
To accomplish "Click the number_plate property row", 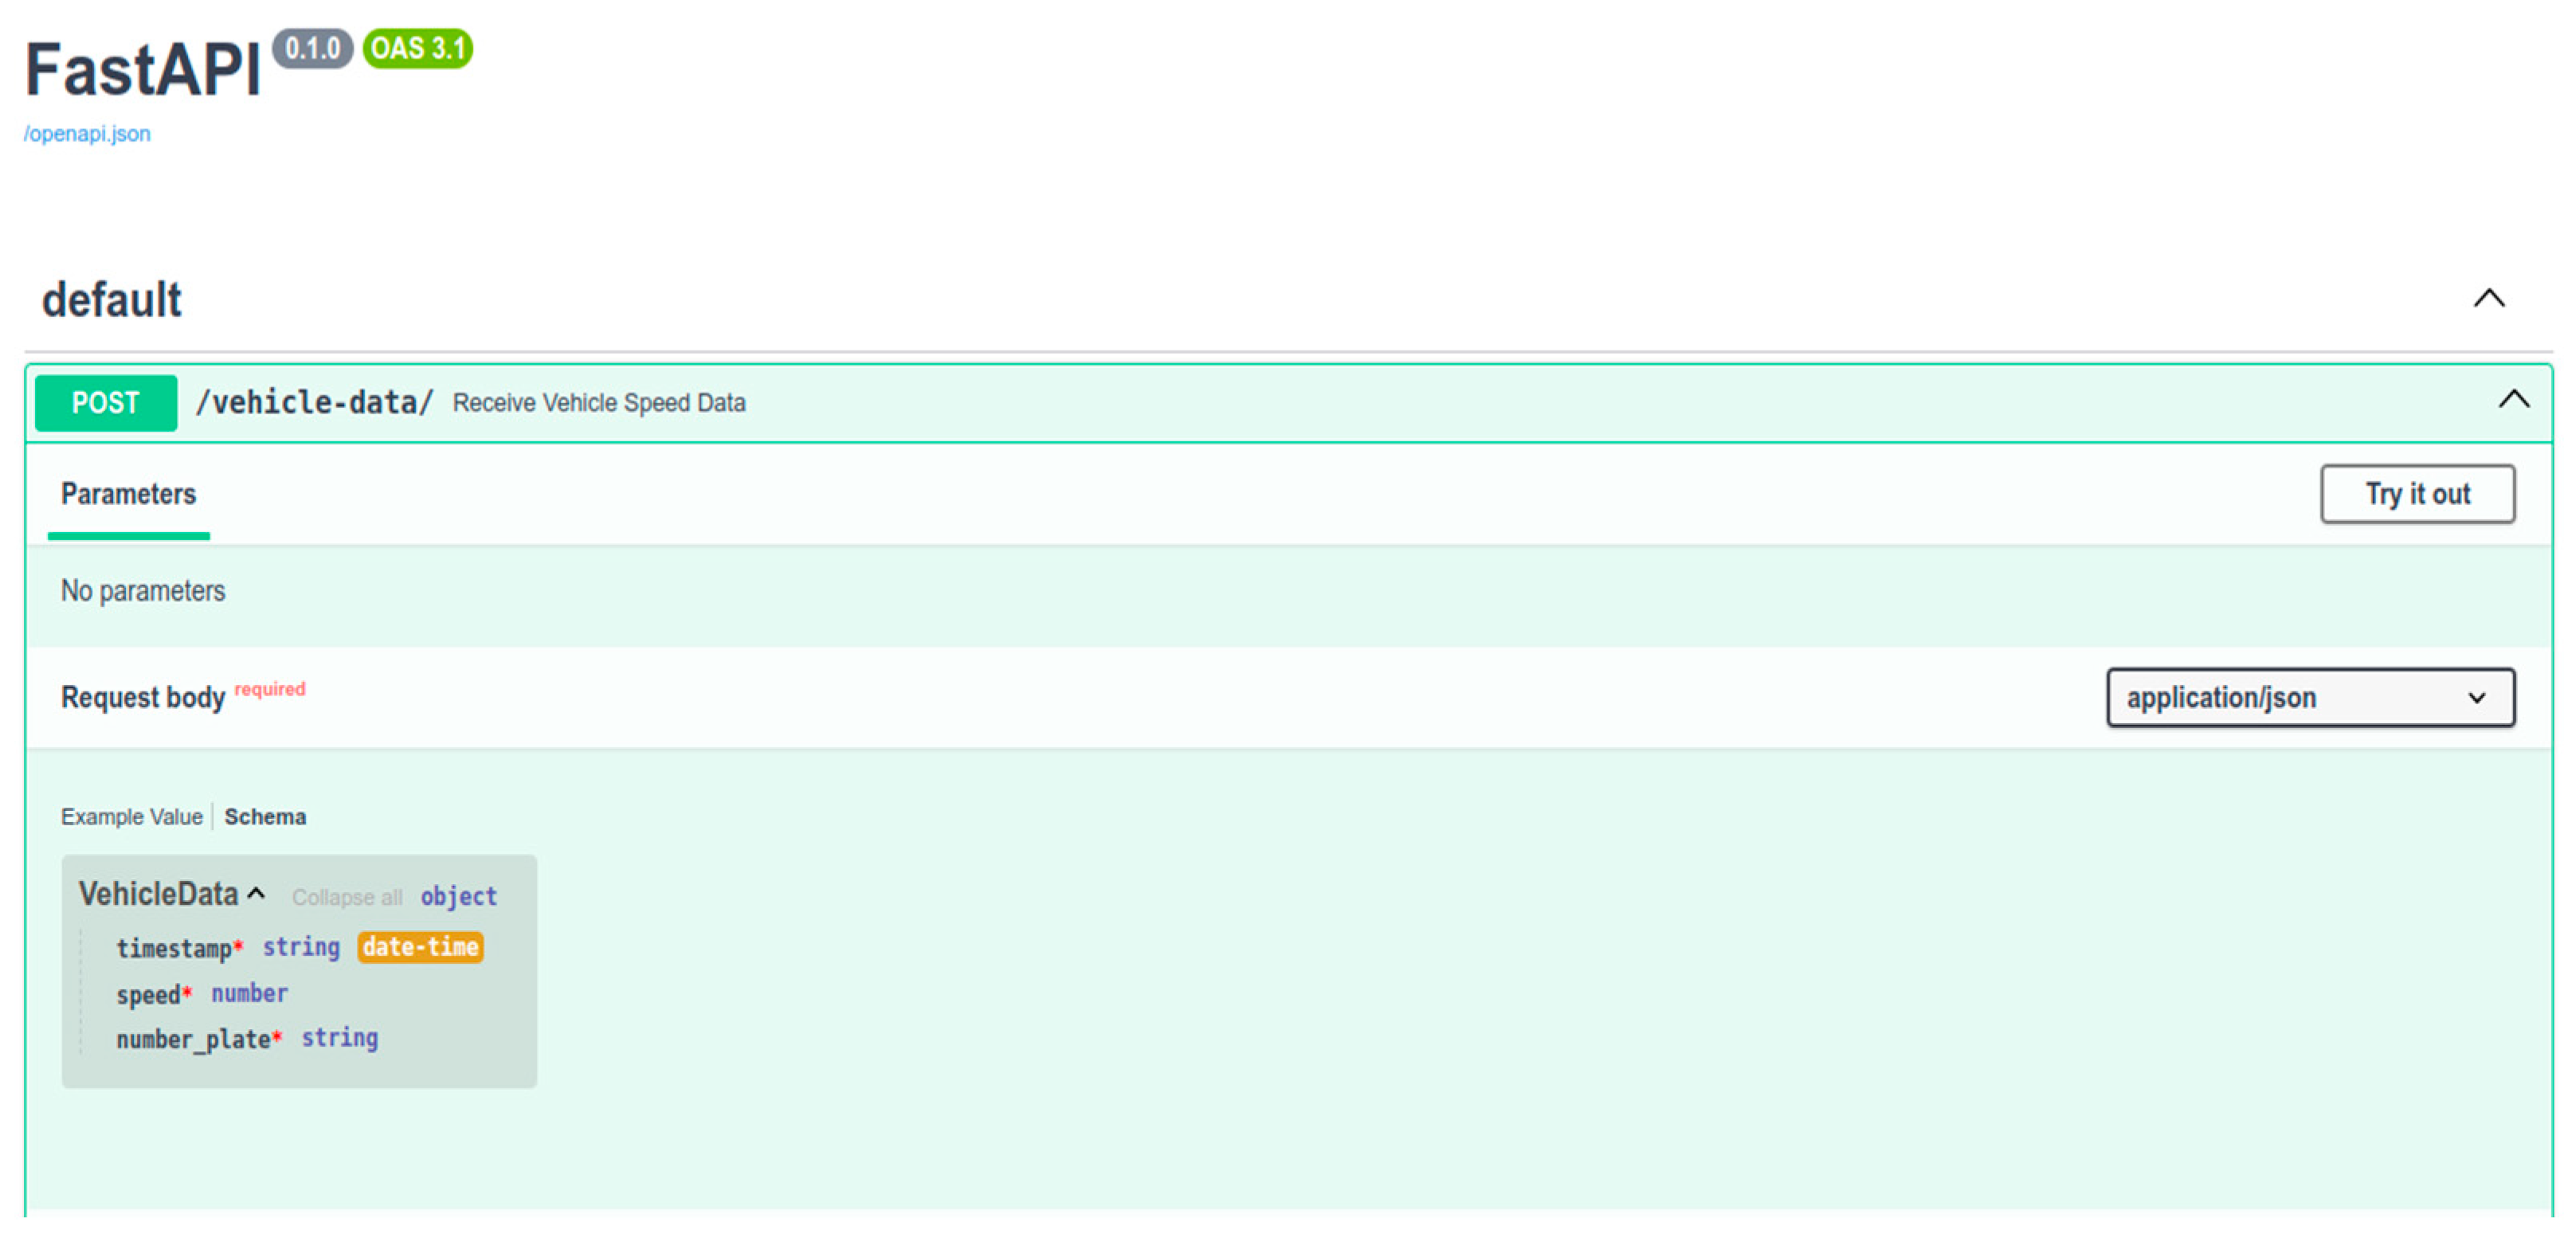I will [x=193, y=1039].
